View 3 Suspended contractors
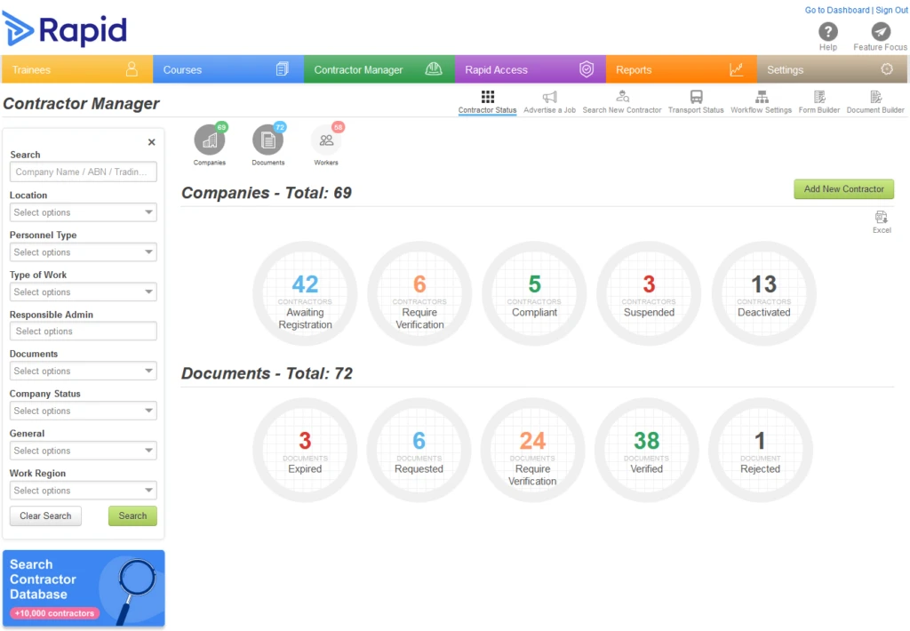Screen dimensions: 910x631 [649, 294]
